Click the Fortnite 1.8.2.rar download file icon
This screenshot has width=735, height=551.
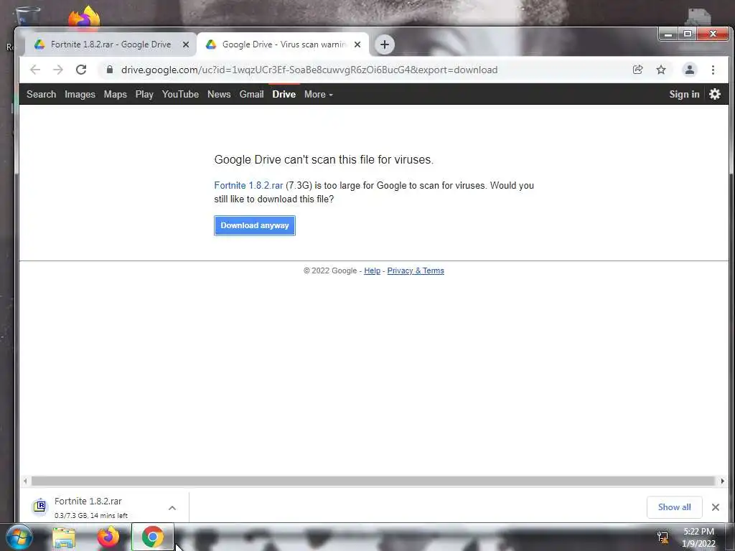40,507
